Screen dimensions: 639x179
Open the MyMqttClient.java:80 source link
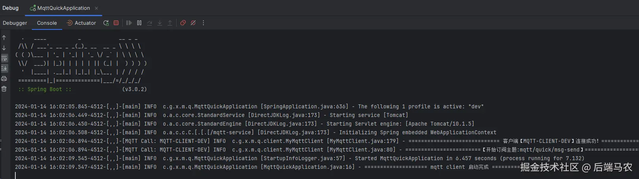[x=361, y=150]
